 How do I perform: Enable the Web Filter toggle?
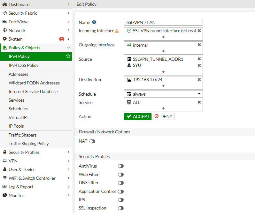pos(121,175)
